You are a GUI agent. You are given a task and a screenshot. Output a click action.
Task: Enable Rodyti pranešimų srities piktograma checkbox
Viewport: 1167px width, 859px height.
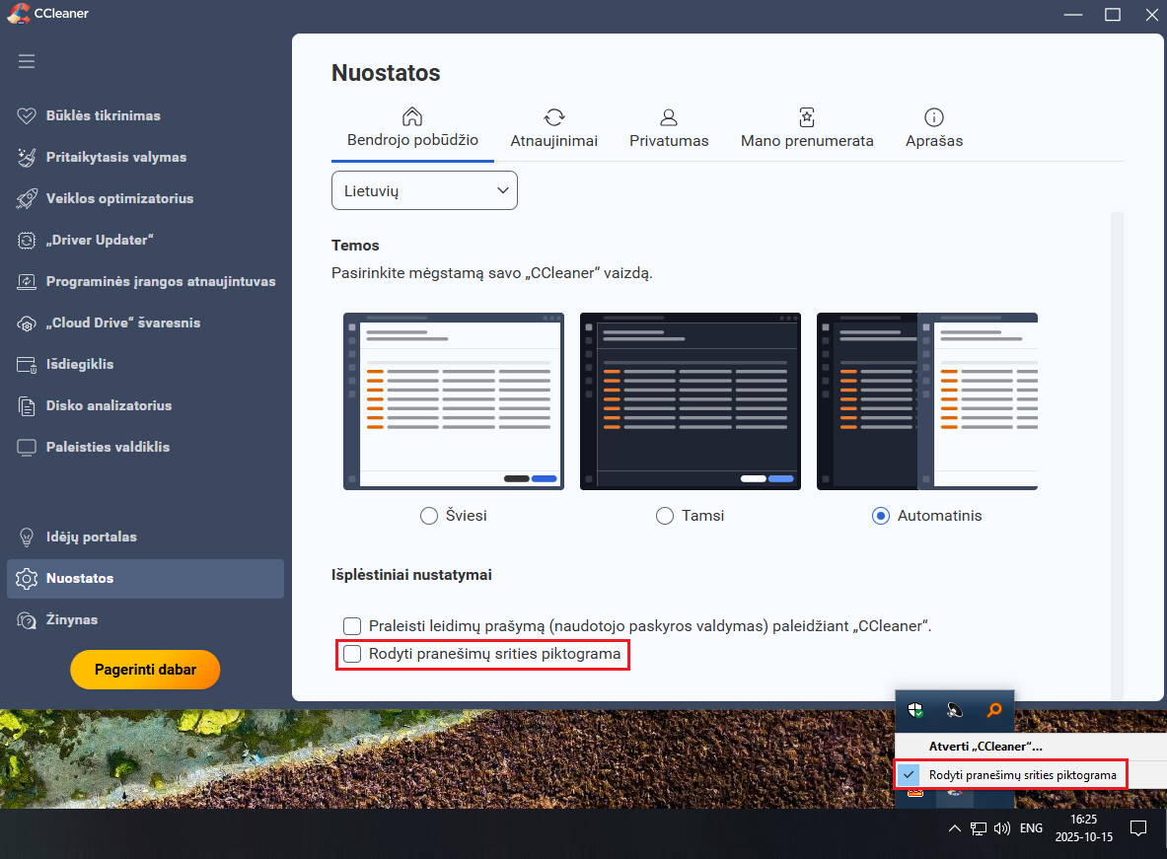pos(352,654)
